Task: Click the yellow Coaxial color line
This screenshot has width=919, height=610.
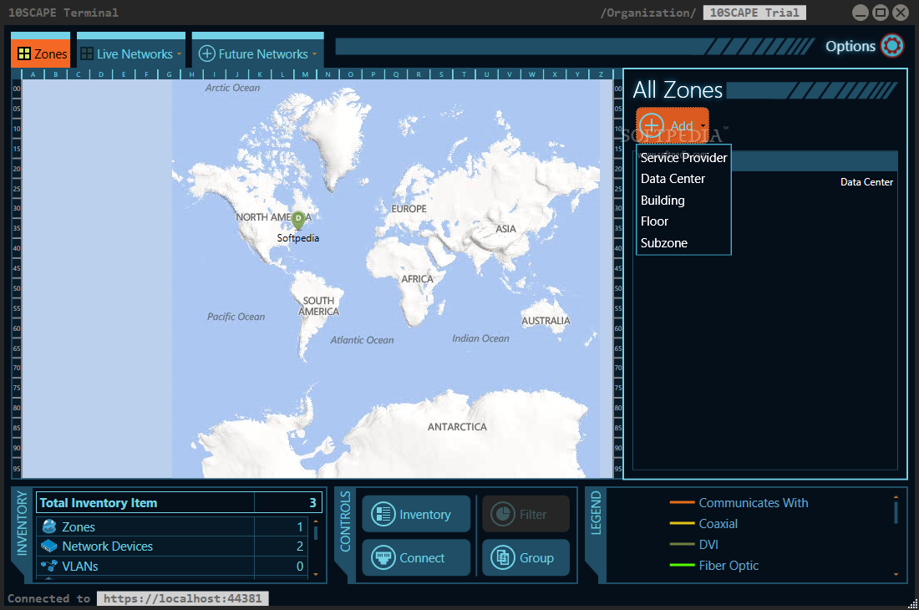Action: [683, 523]
